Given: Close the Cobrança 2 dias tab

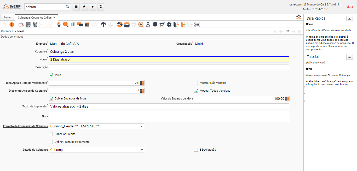Looking at the screenshot, I should click(x=54, y=17).
